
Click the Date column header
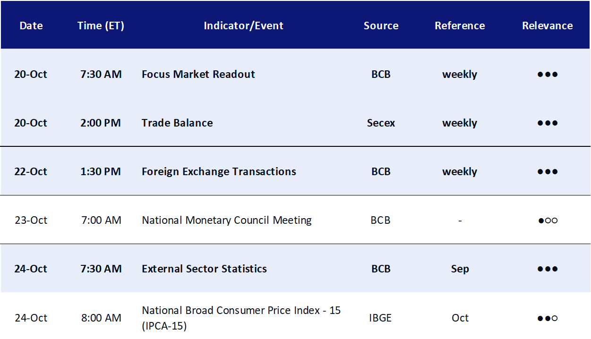pos(31,26)
